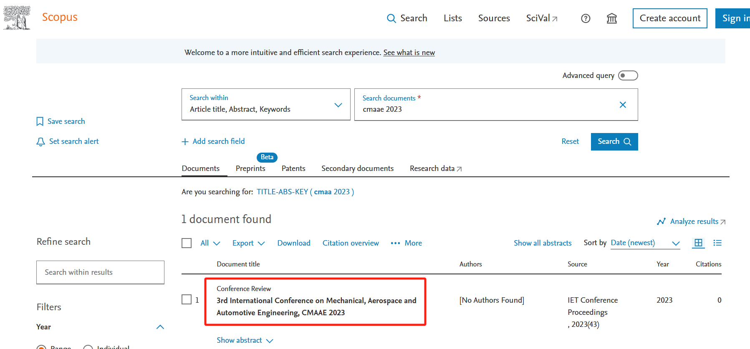750x349 pixels.
Task: Click the help question mark icon
Action: [x=586, y=18]
